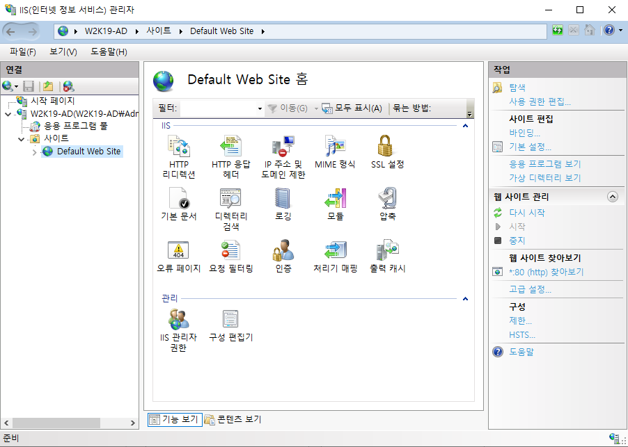Open the 도움말(H) menu

(x=109, y=51)
